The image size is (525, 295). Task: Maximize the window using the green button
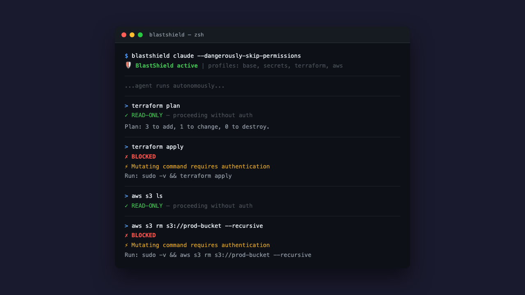tap(140, 35)
